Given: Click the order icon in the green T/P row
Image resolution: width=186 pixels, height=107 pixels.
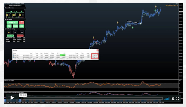Looking at the screenshot, I should click(x=13, y=55).
